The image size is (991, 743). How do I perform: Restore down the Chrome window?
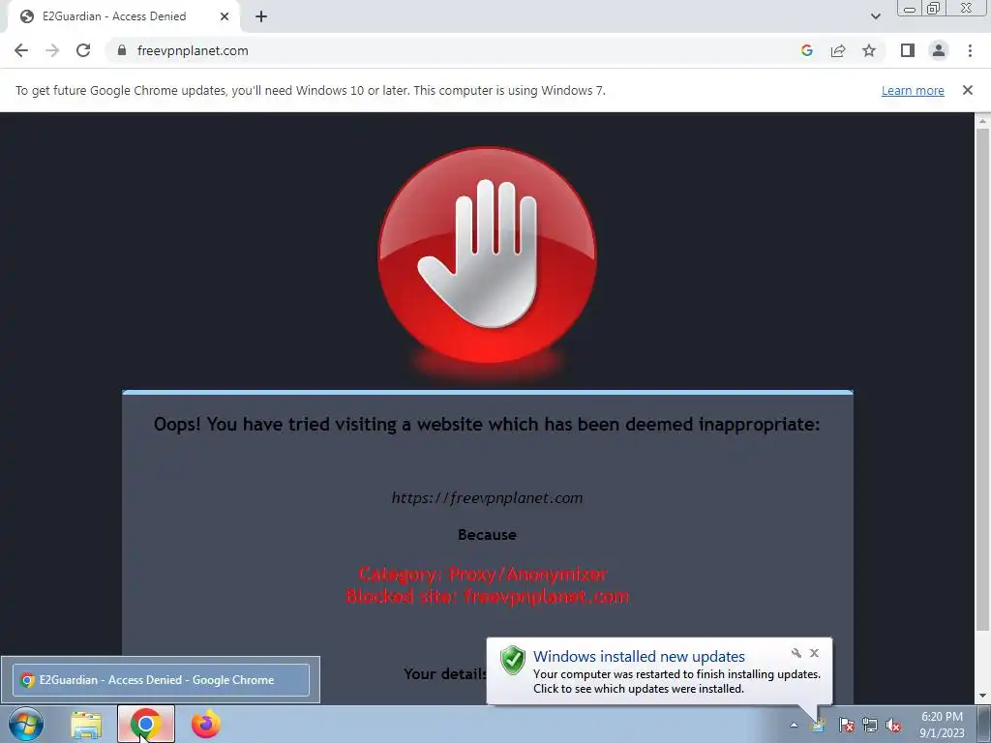pos(933,8)
